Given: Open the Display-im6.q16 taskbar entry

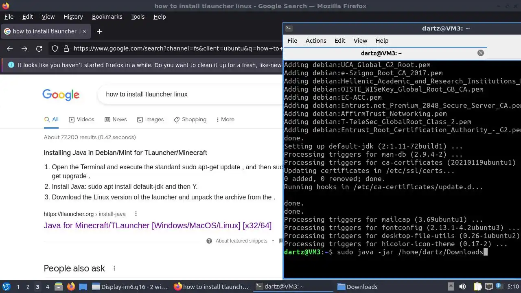Looking at the screenshot, I should (130, 286).
